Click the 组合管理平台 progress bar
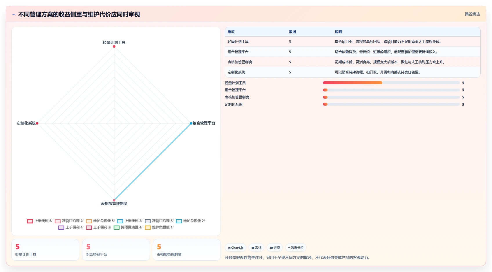The width and height of the screenshot is (492, 272). [x=391, y=90]
